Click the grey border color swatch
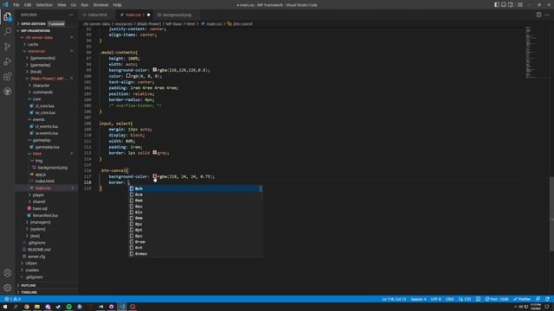This screenshot has width=554, height=311. (x=154, y=153)
